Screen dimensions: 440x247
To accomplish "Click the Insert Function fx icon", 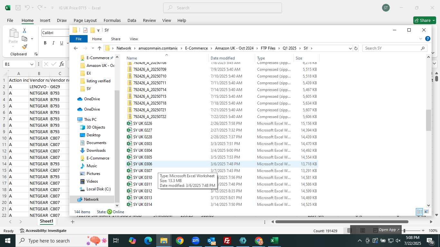I will pyautogui.click(x=62, y=64).
